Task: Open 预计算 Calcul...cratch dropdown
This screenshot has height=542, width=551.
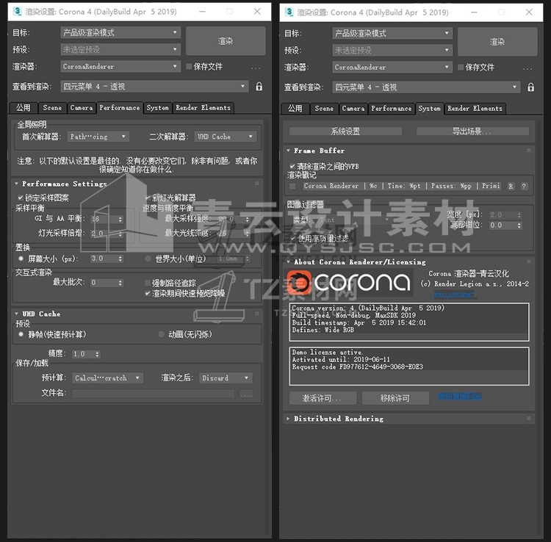Action: [x=107, y=378]
